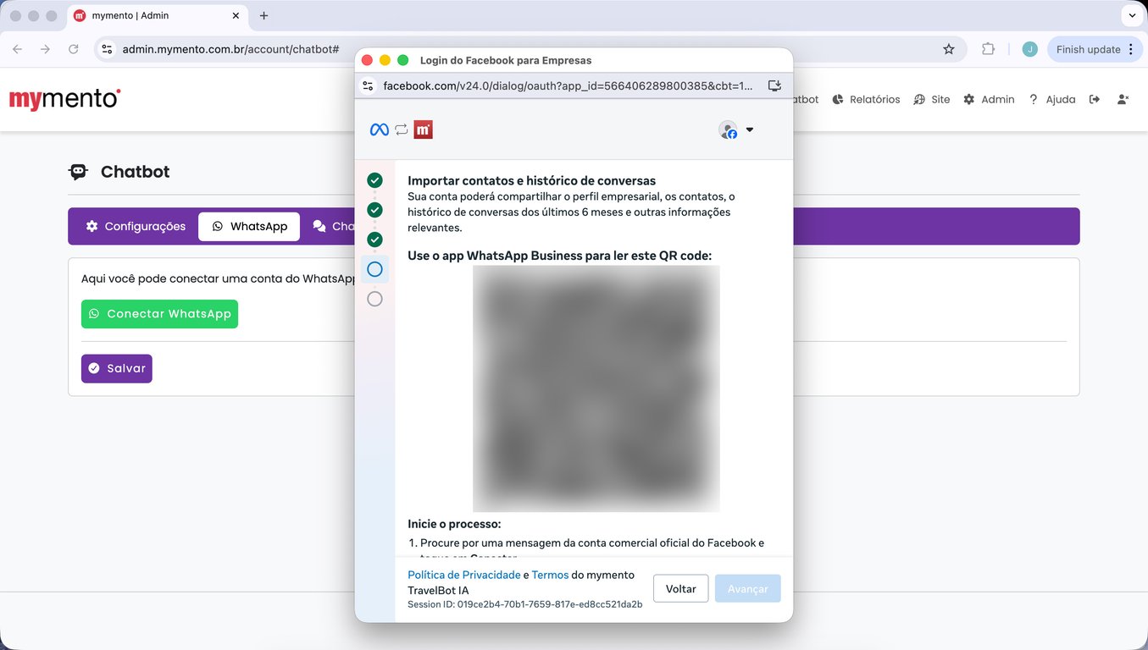Image resolution: width=1148 pixels, height=650 pixels.
Task: Open the Admin menu in top navigation
Action: pyautogui.click(x=989, y=99)
